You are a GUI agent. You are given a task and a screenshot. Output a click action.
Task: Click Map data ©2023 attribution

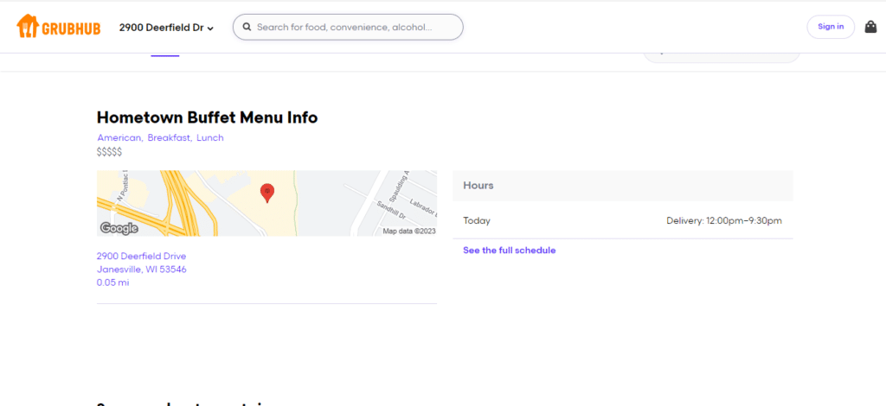pyautogui.click(x=409, y=232)
